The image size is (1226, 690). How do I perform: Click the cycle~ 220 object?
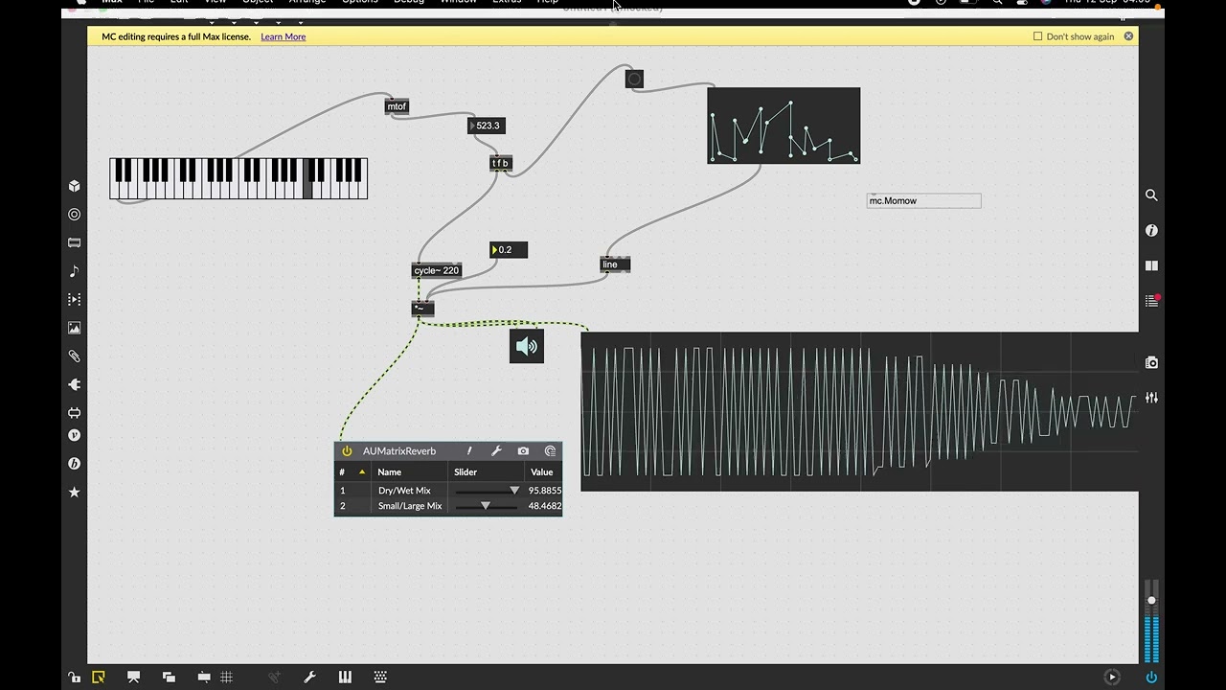coord(437,270)
